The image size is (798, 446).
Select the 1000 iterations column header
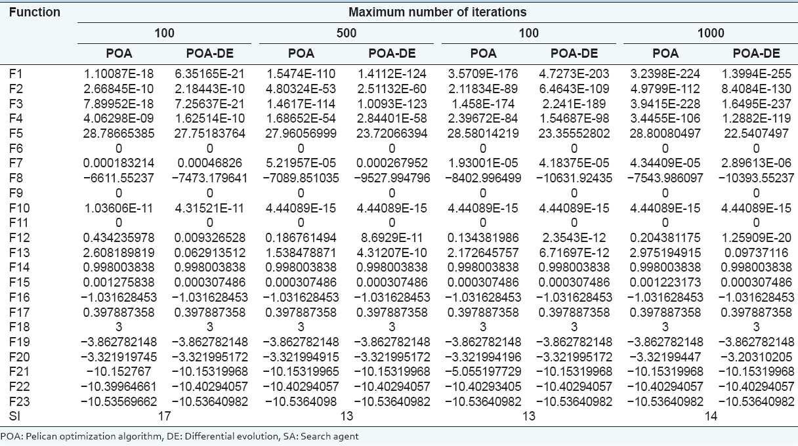(x=711, y=33)
